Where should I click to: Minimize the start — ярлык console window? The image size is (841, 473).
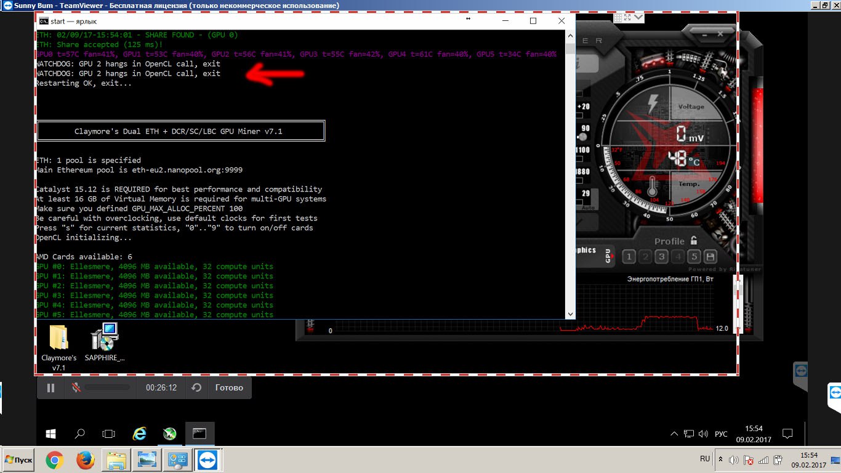505,21
